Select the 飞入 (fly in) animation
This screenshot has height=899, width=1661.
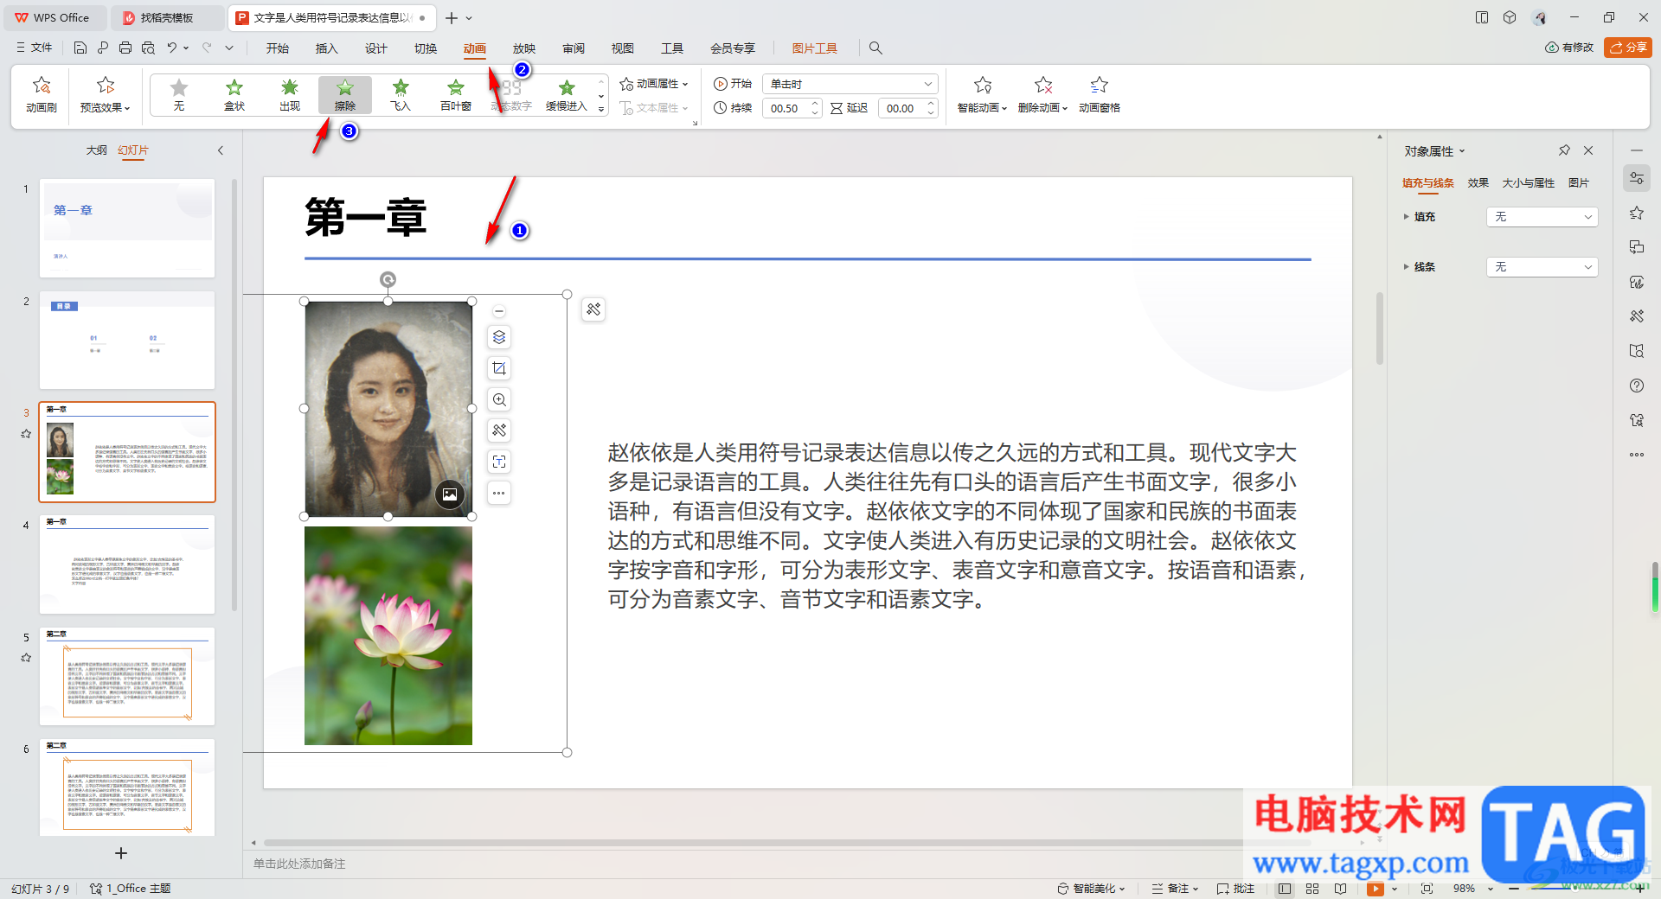click(x=400, y=94)
